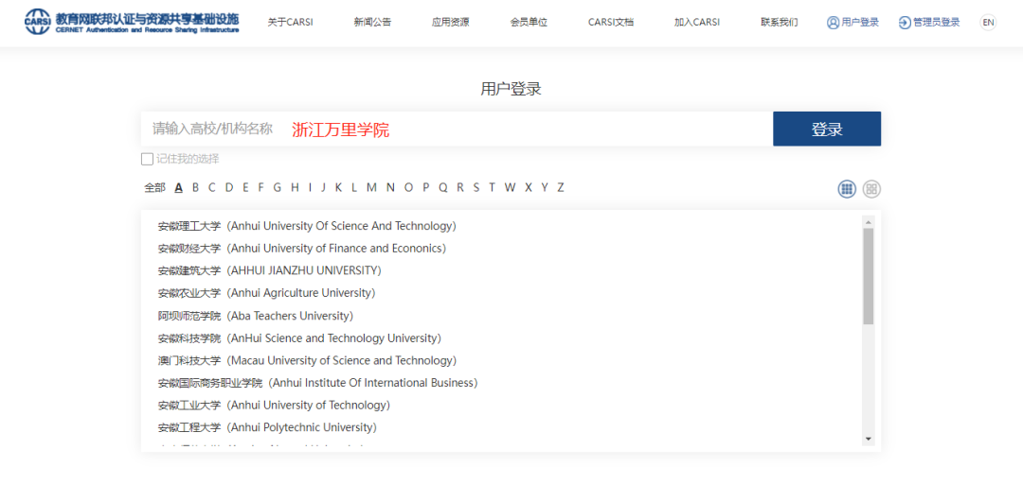Filter institutions by letter O
The width and height of the screenshot is (1023, 502).
click(408, 187)
